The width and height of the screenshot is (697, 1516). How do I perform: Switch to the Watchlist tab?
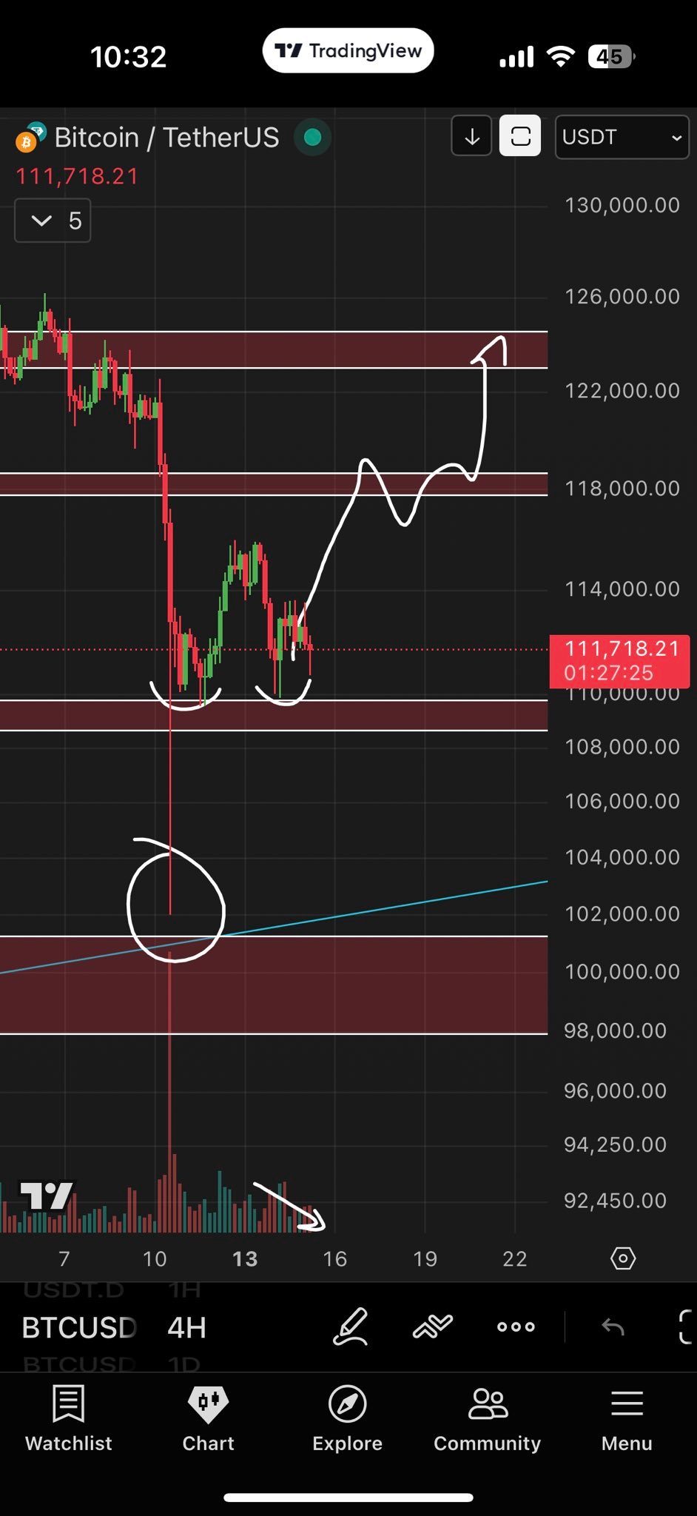pos(69,1418)
